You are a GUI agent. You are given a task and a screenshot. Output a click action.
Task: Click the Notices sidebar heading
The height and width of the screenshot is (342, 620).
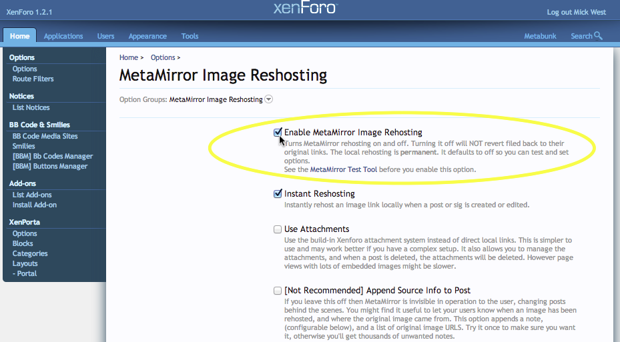tap(21, 96)
